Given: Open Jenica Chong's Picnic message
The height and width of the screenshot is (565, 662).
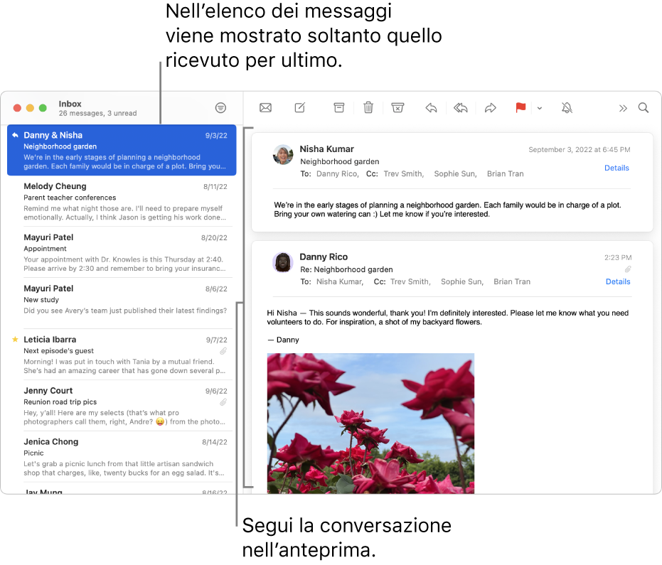Looking at the screenshot, I should coord(122,456).
